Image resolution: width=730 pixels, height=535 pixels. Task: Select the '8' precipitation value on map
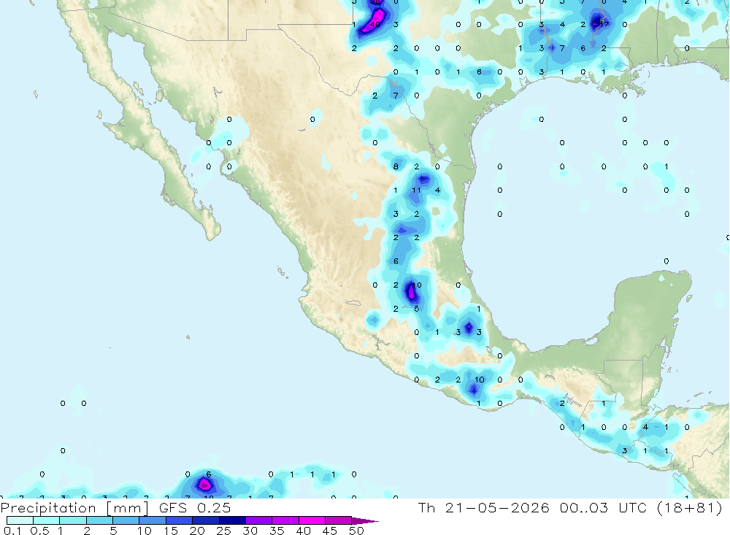coord(396,166)
